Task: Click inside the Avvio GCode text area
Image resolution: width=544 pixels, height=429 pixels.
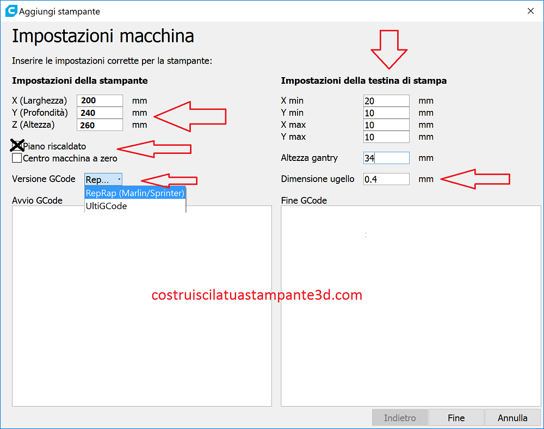Action: 142,306
